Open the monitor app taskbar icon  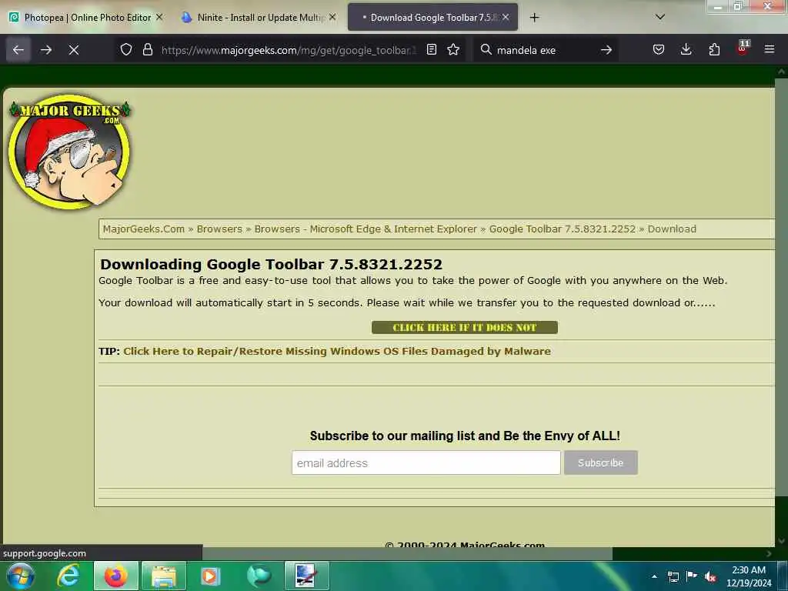(306, 576)
